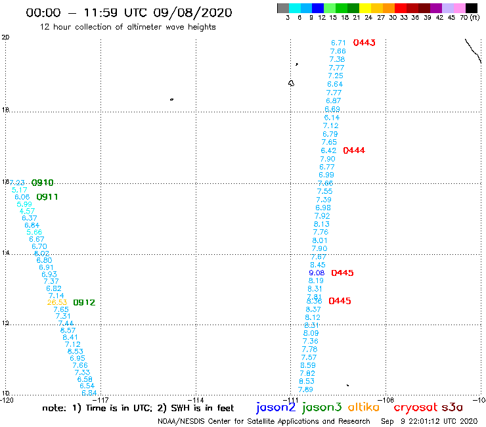Click the 6.70 wave height value
This screenshot has height=427, width=486.
click(39, 247)
